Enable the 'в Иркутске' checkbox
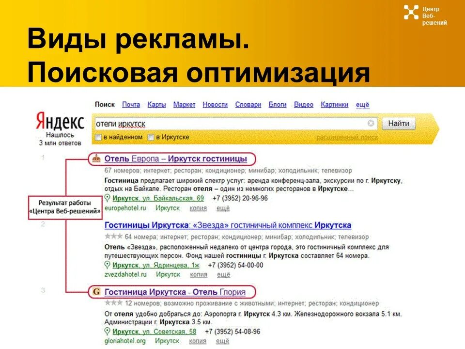The width and height of the screenshot is (465, 349). (x=151, y=137)
